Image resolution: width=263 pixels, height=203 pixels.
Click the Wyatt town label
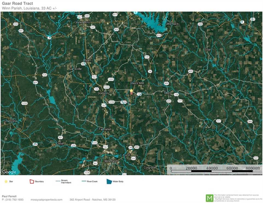click(87, 60)
